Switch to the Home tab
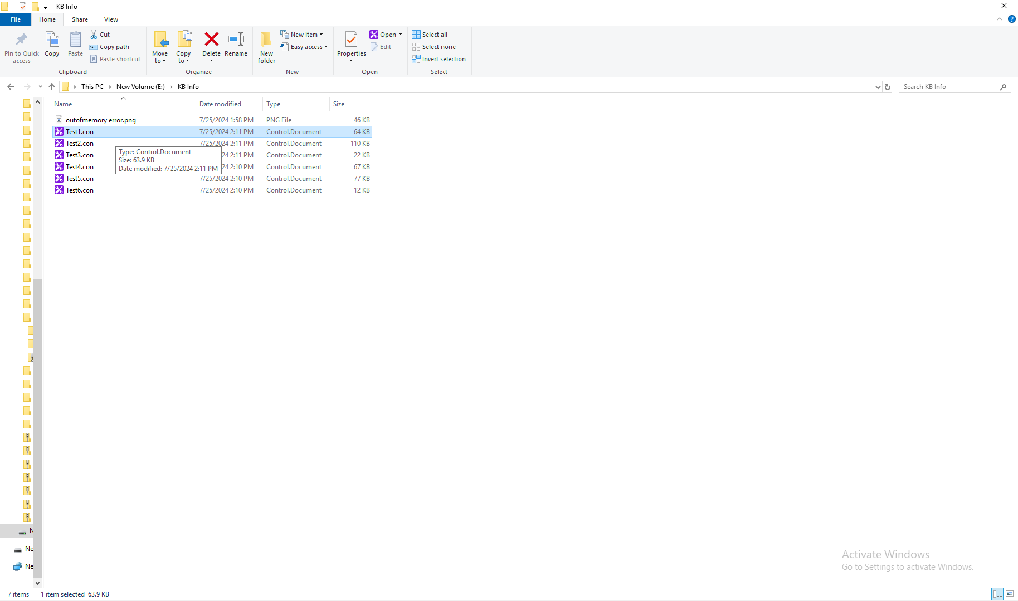 pos(47,19)
